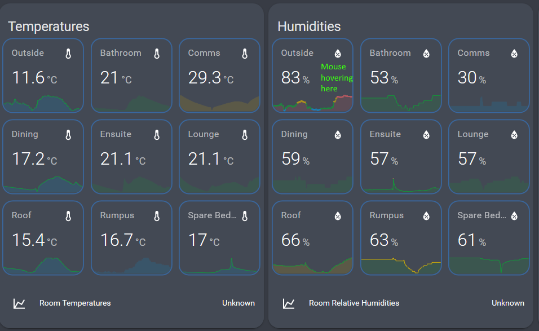Click the Dining label in Temperatures card
Screen dimensions: 539x331
[25, 134]
